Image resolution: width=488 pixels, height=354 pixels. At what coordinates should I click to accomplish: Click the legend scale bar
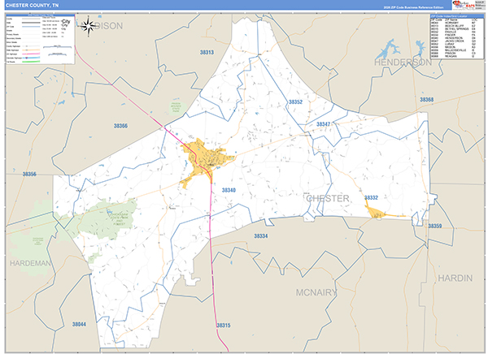[x=57, y=47]
